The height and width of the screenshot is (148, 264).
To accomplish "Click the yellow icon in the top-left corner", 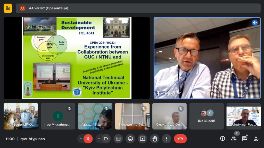I will point(8,8).
